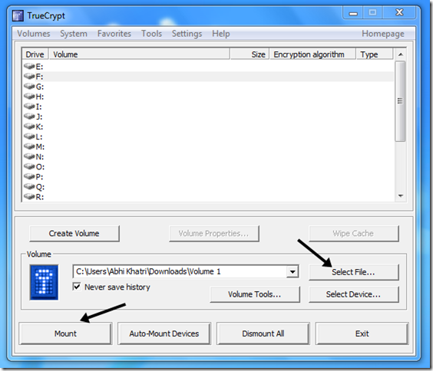Click the Encryption algorithm column header
433x371 pixels.
(312, 54)
